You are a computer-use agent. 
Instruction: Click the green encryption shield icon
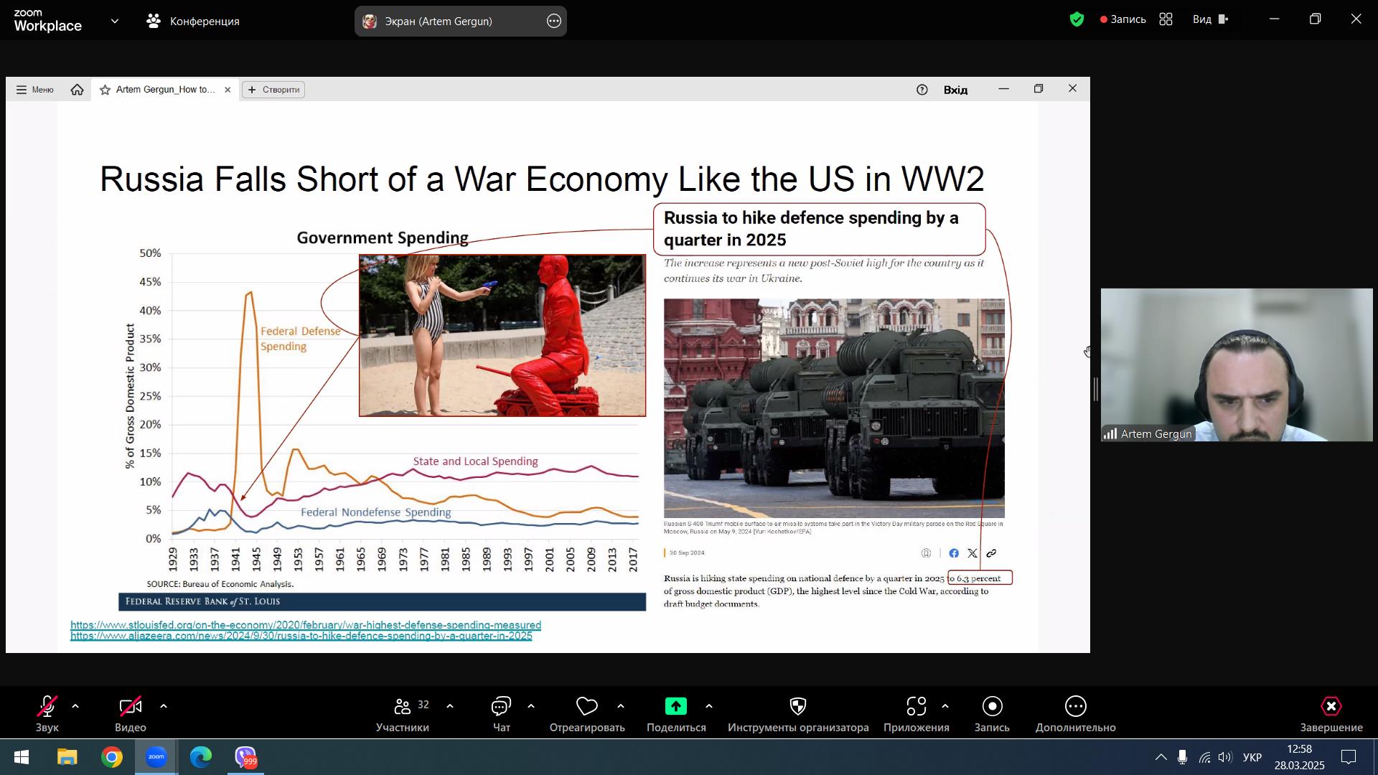point(1077,19)
